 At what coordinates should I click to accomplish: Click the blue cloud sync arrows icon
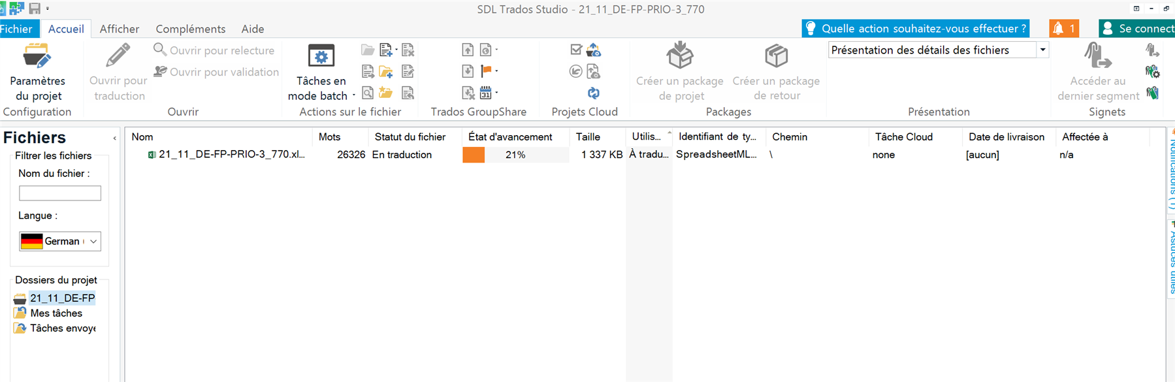(594, 93)
